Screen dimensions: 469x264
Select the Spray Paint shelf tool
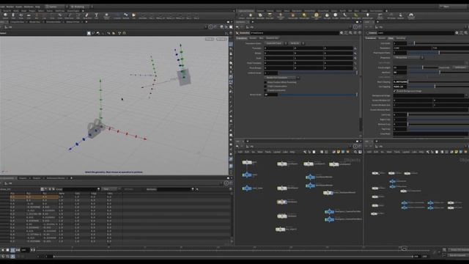tap(87, 15)
